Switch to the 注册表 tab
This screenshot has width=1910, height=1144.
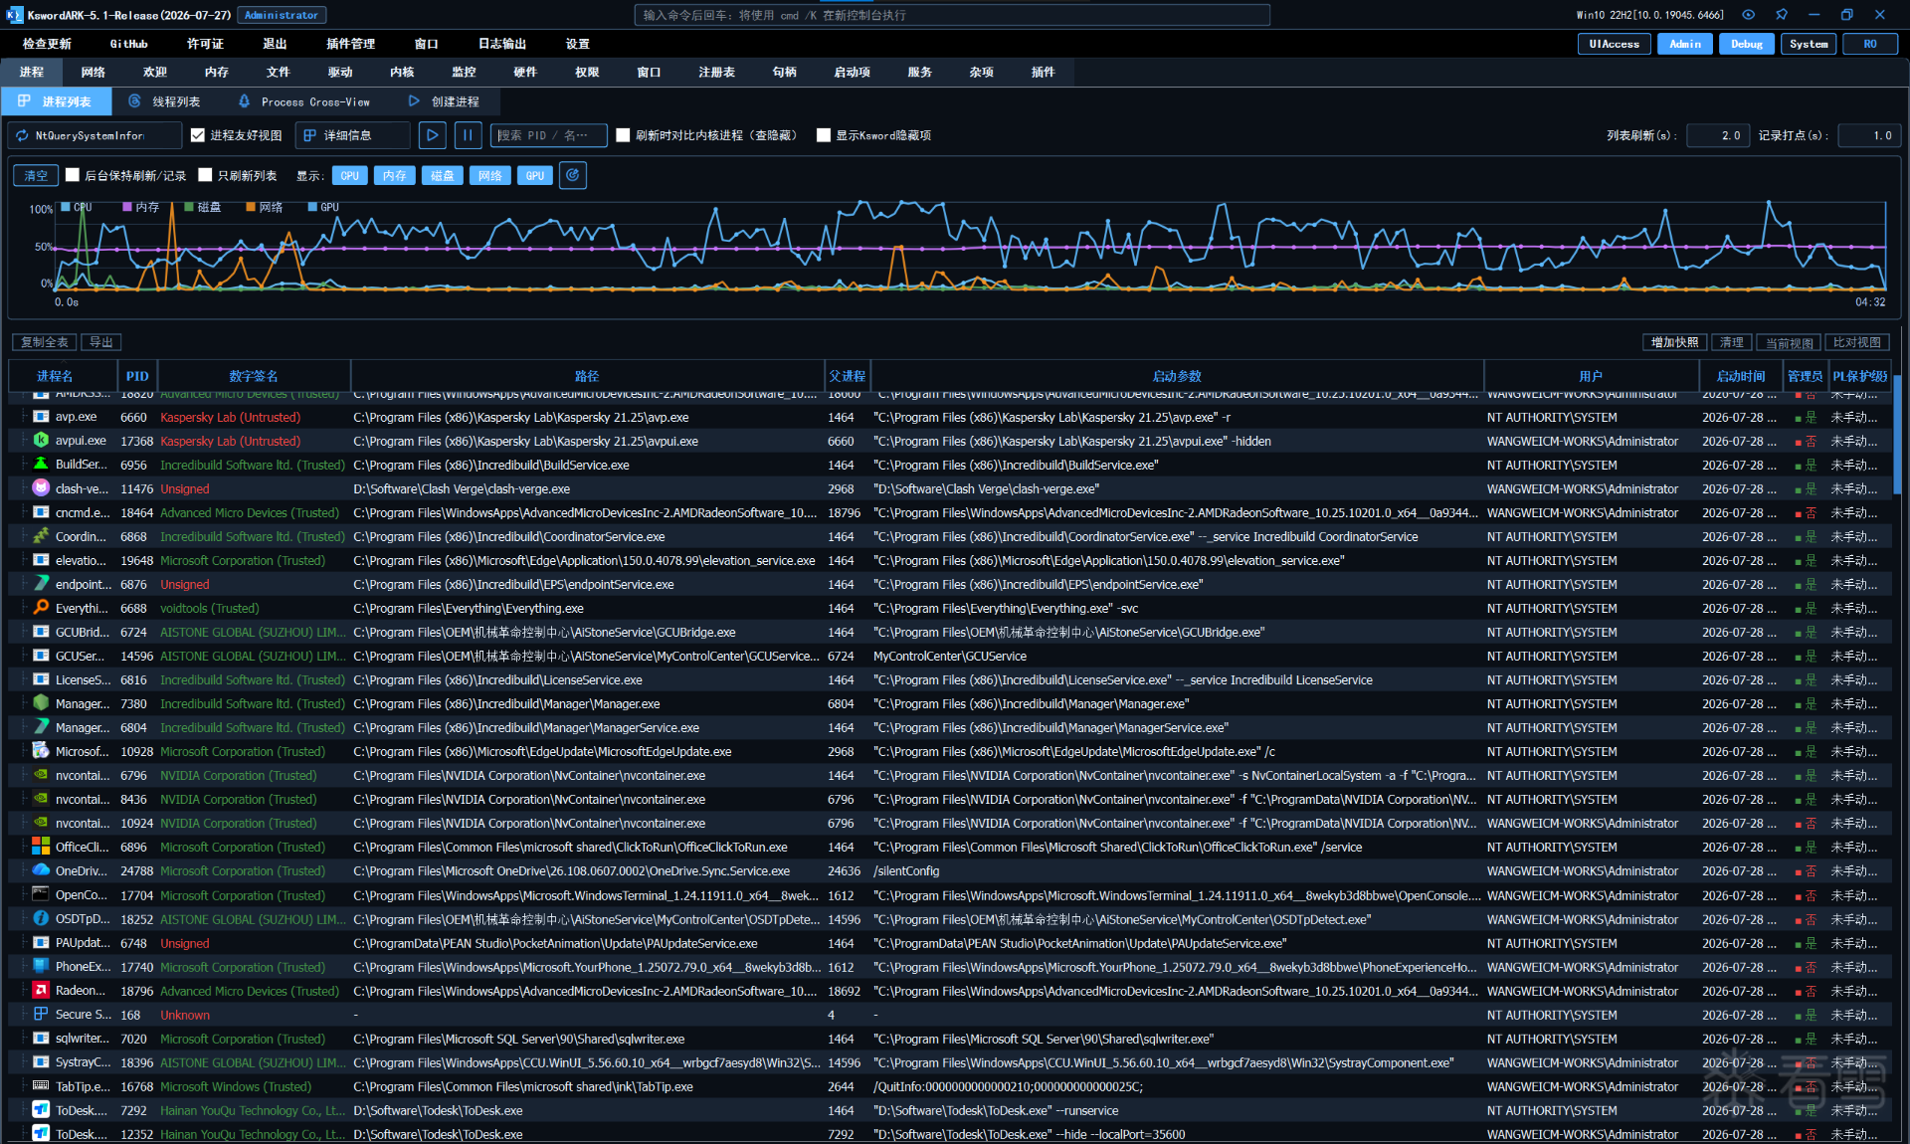716,73
